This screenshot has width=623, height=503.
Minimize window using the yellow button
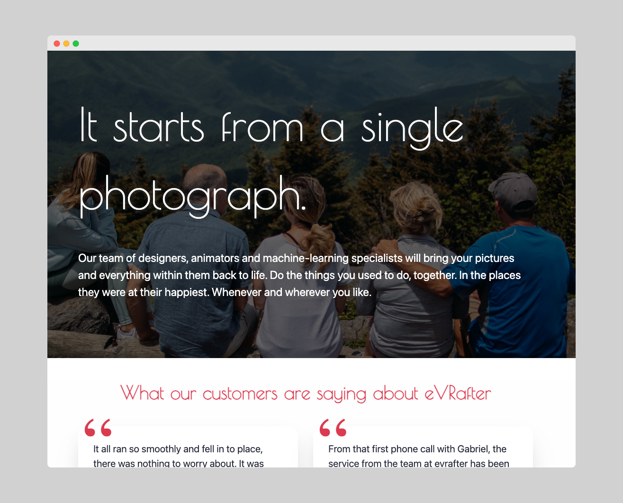pos(66,44)
